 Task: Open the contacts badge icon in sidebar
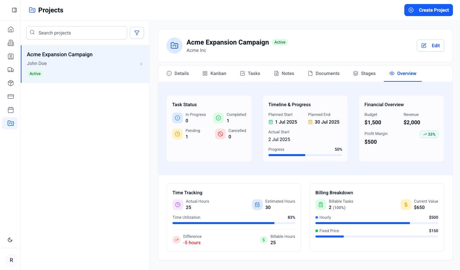pyautogui.click(x=10, y=56)
